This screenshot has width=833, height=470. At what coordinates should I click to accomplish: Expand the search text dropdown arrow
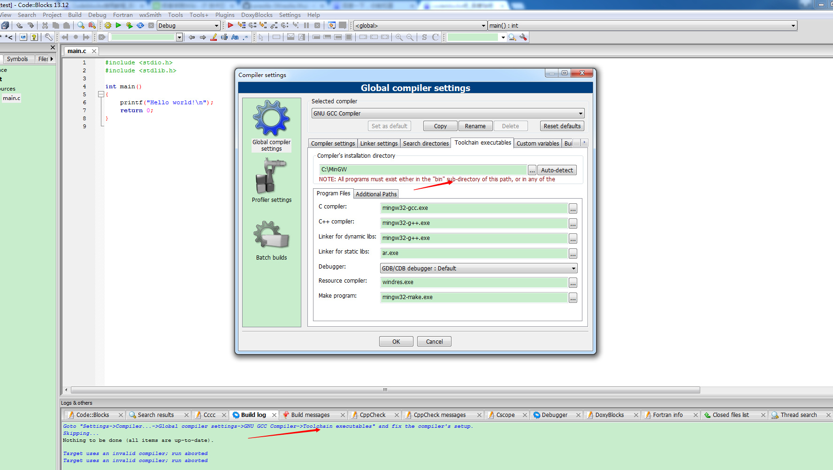(179, 37)
